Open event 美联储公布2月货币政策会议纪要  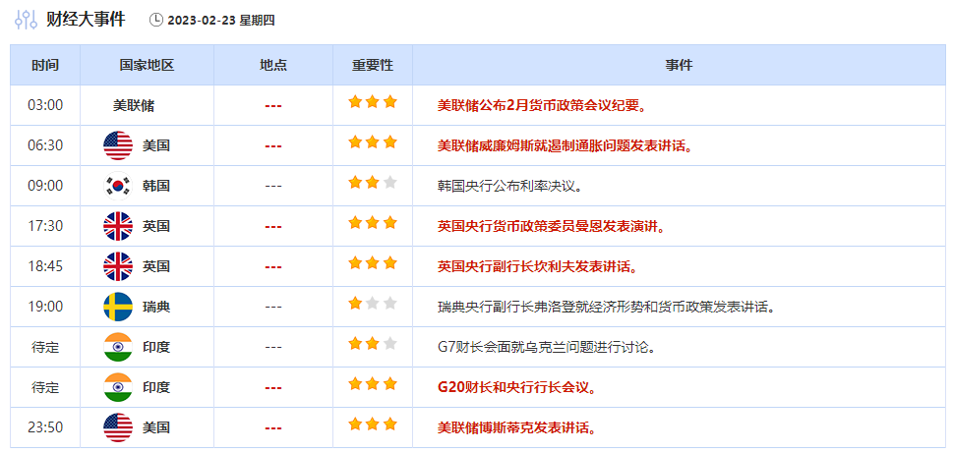[542, 106]
